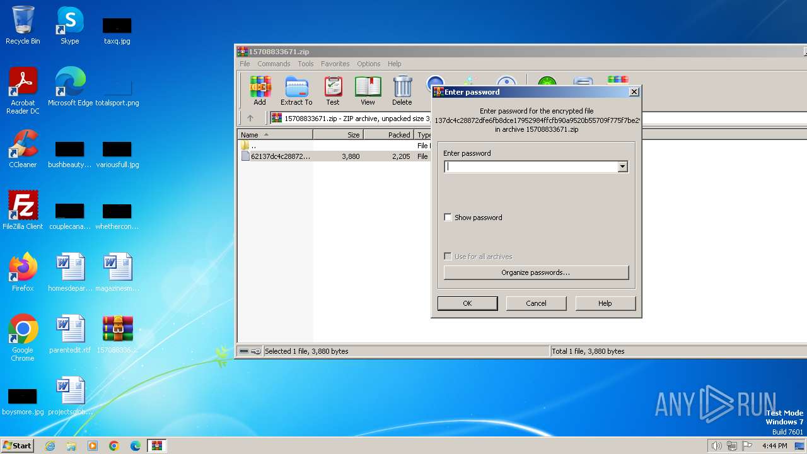Select the magazinesm Word document icon
Screen dimensions: 807x454
(117, 272)
